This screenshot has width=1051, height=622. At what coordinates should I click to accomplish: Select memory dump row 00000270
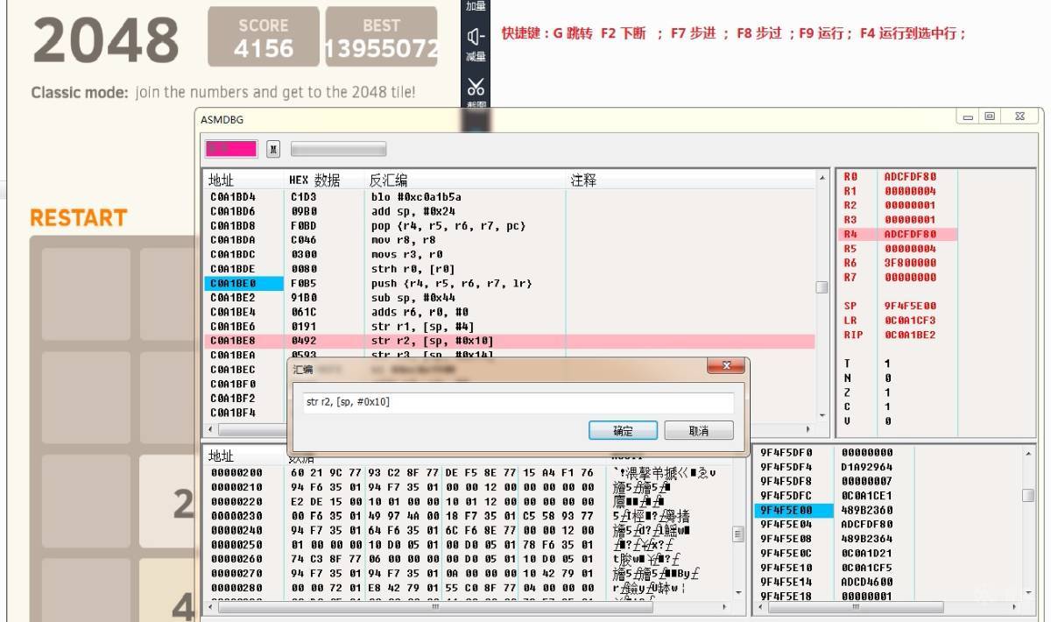[468, 573]
